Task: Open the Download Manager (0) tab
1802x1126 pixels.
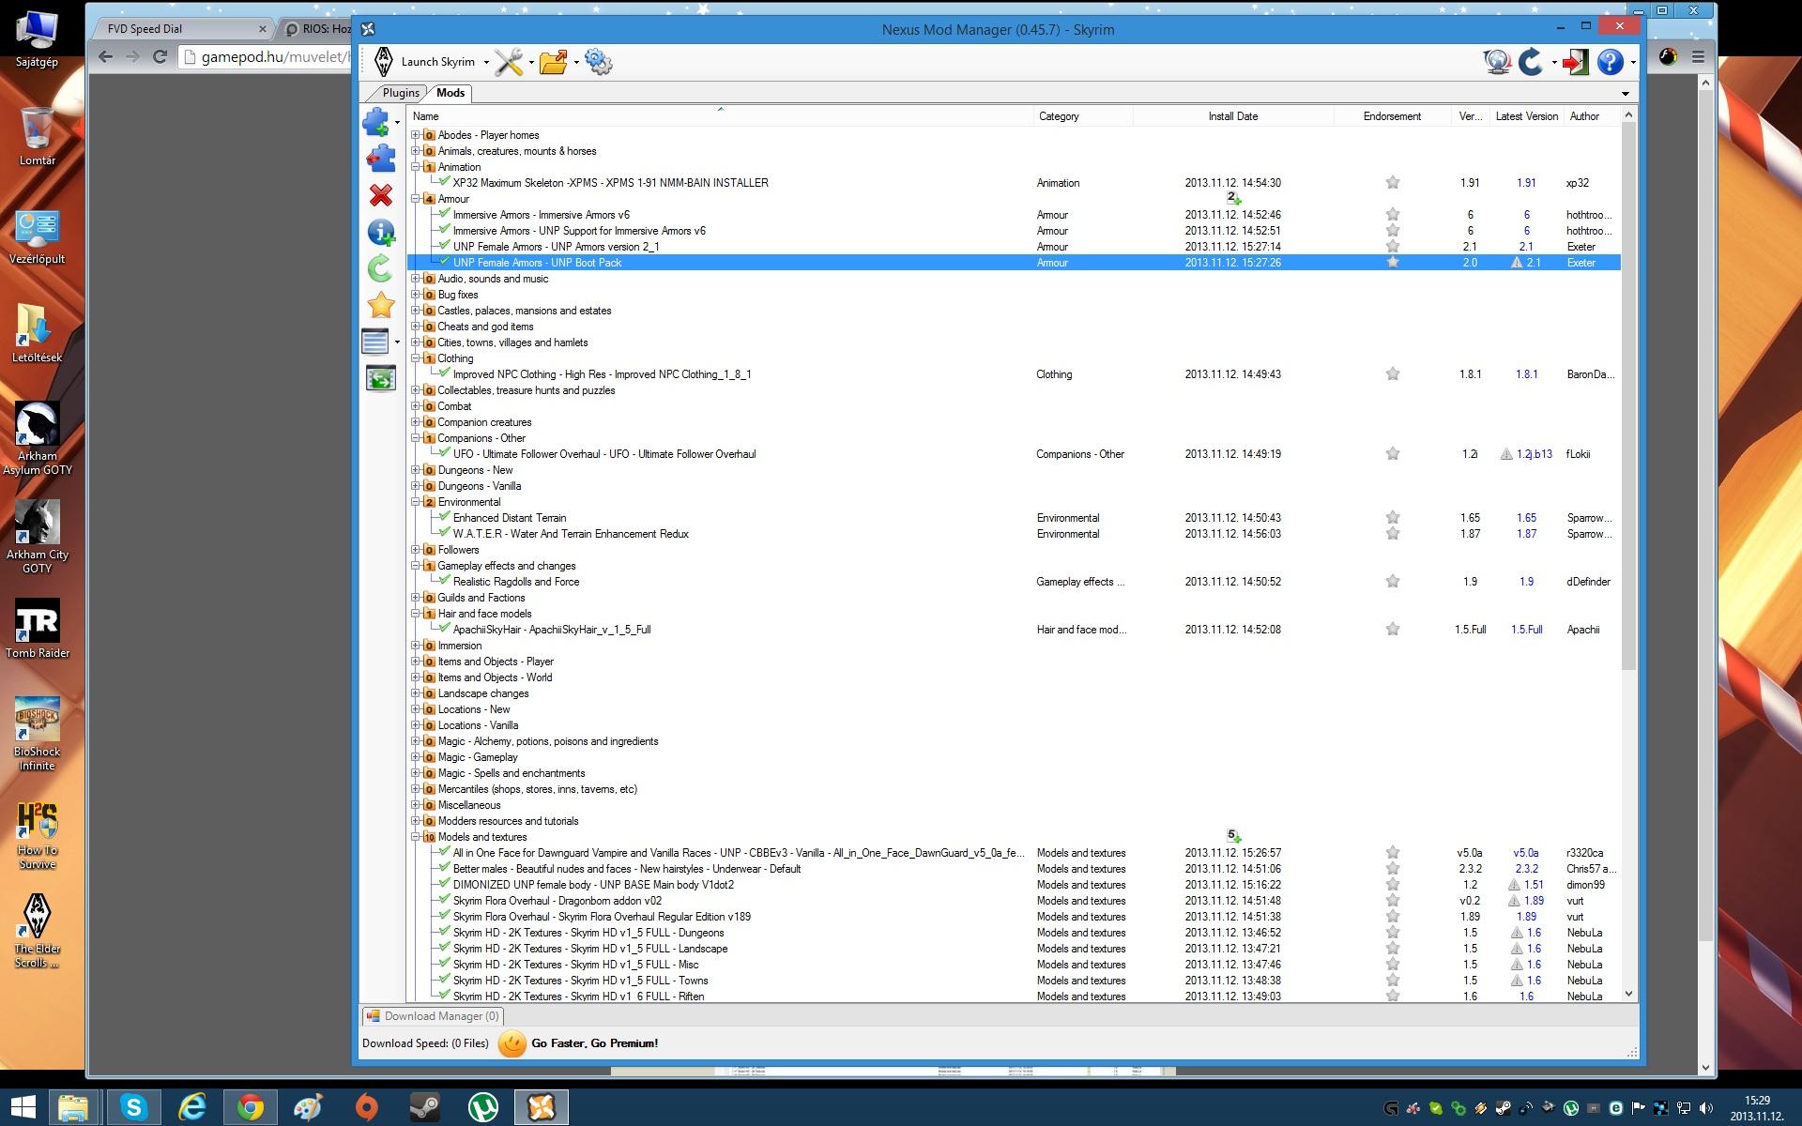Action: coord(434,1016)
